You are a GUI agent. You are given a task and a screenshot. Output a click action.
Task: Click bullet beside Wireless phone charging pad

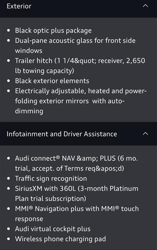9,239
